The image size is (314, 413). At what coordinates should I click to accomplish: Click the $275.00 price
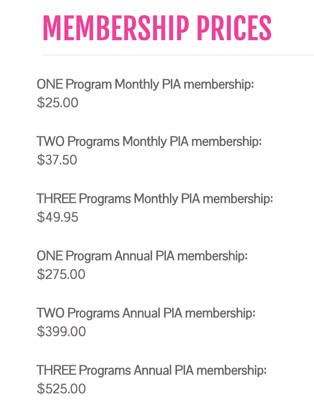tap(61, 274)
